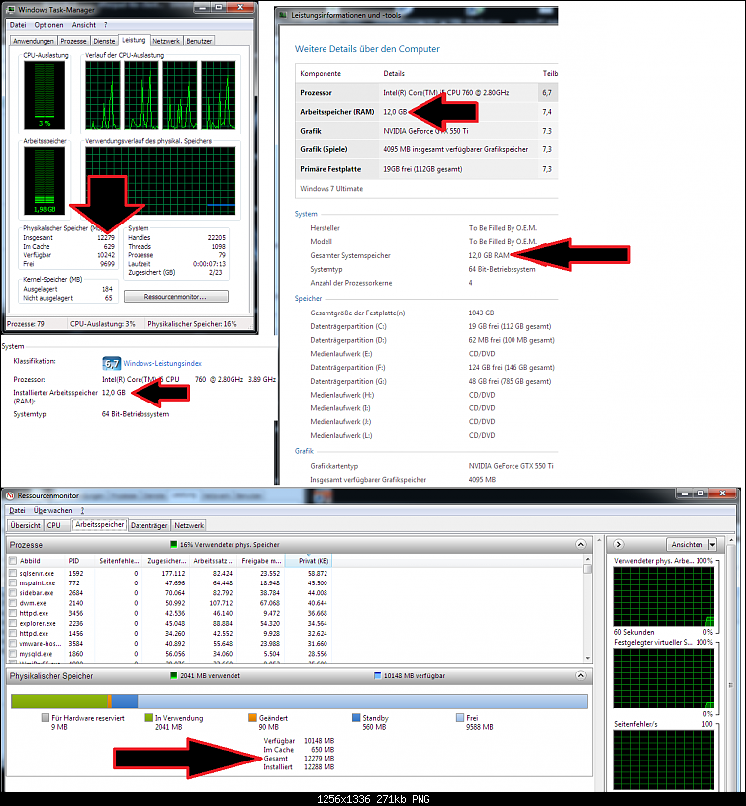Click the Leistungsinformationen window title icon

pyautogui.click(x=283, y=15)
